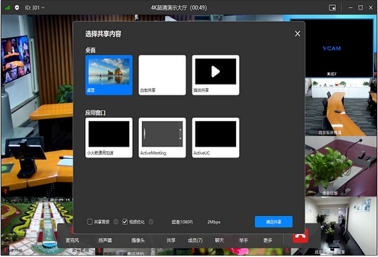Pick the ActiveUC application window
This screenshot has height=257, width=378.
point(215,138)
